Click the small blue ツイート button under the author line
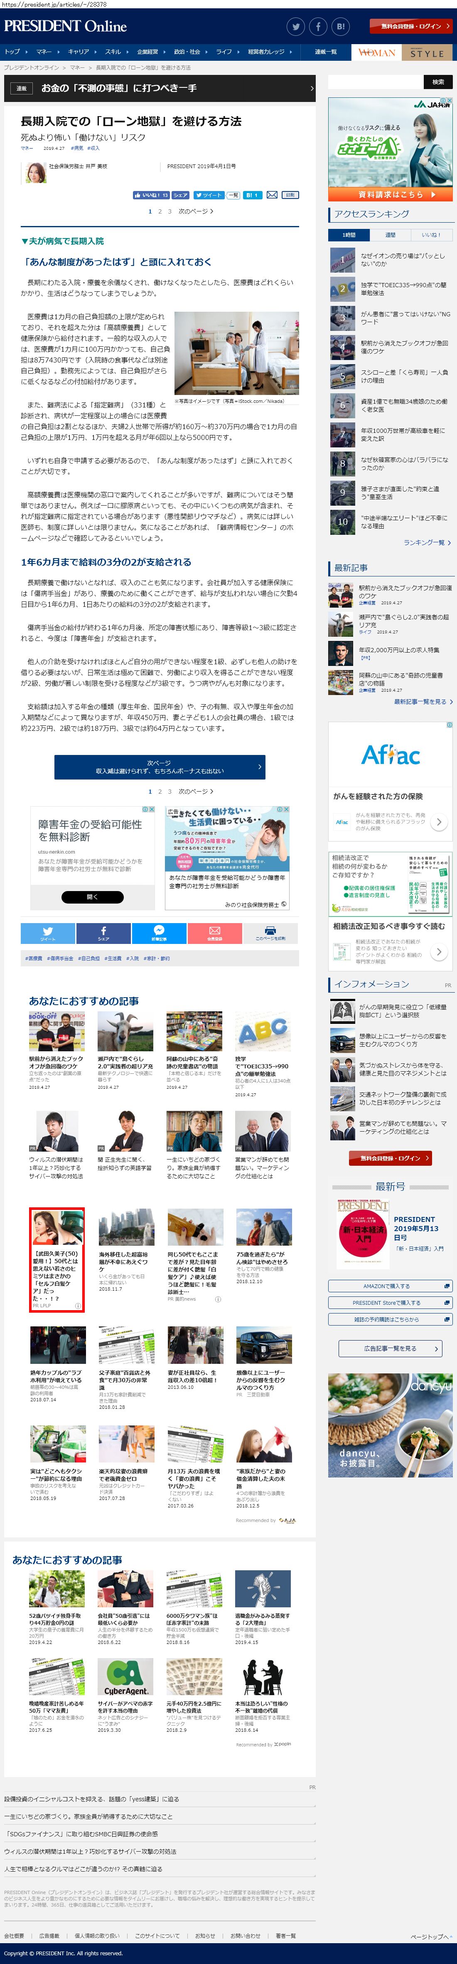 click(208, 195)
